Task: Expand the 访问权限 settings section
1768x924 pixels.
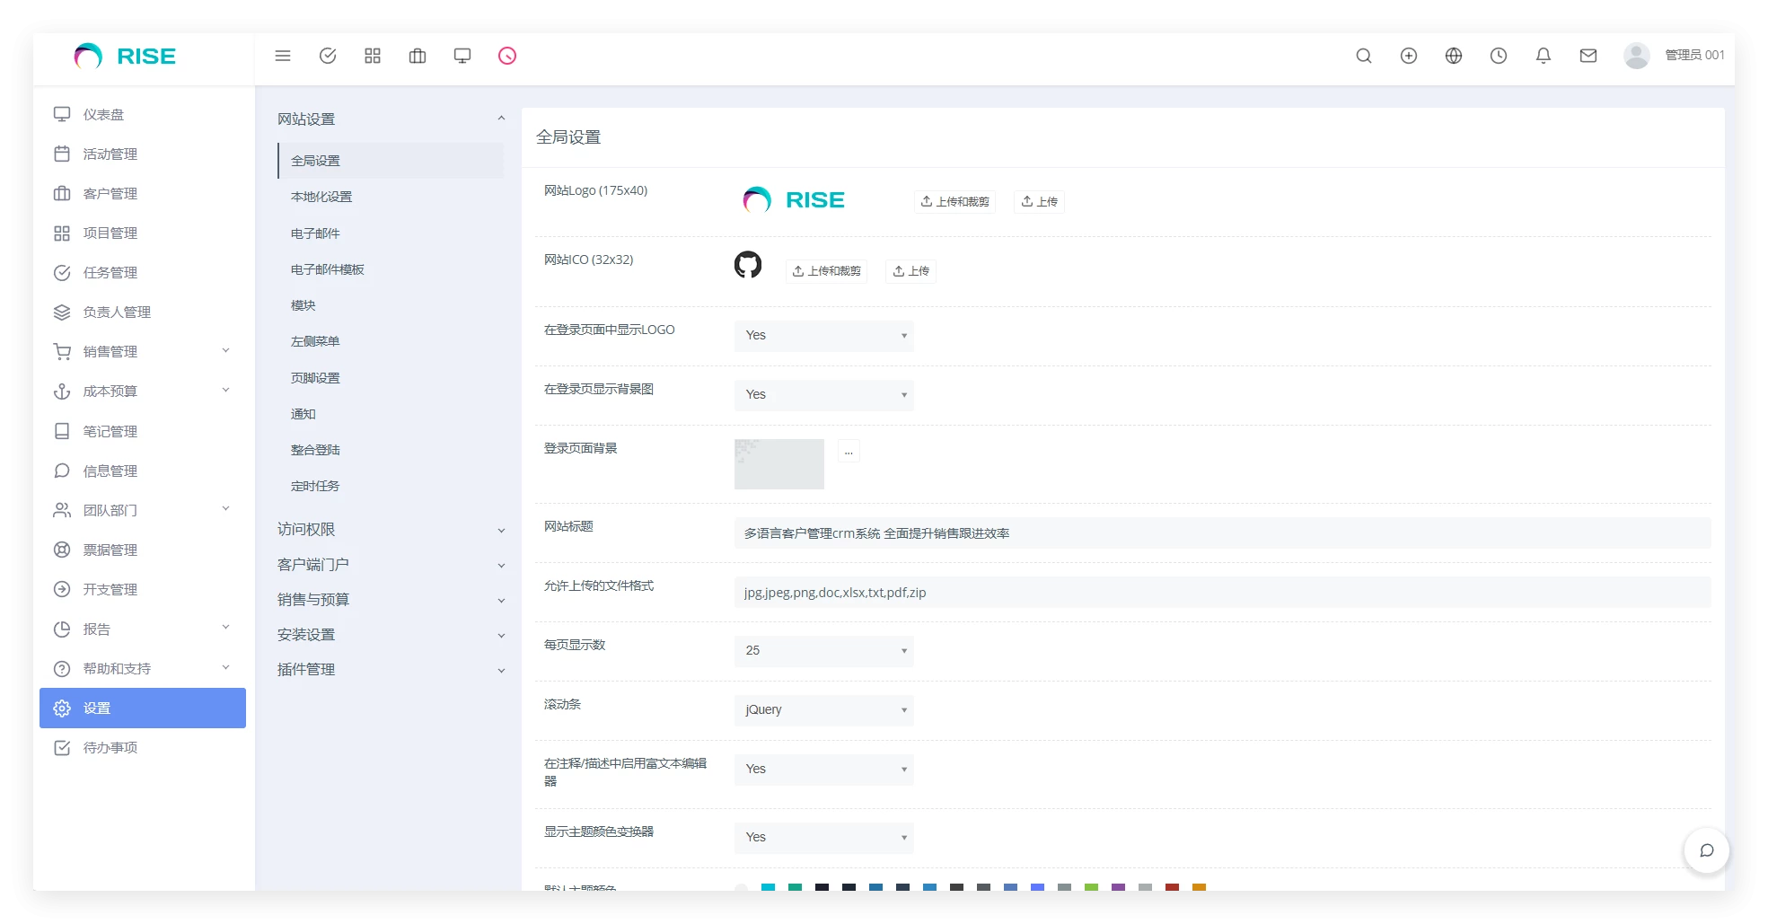Action: click(391, 530)
